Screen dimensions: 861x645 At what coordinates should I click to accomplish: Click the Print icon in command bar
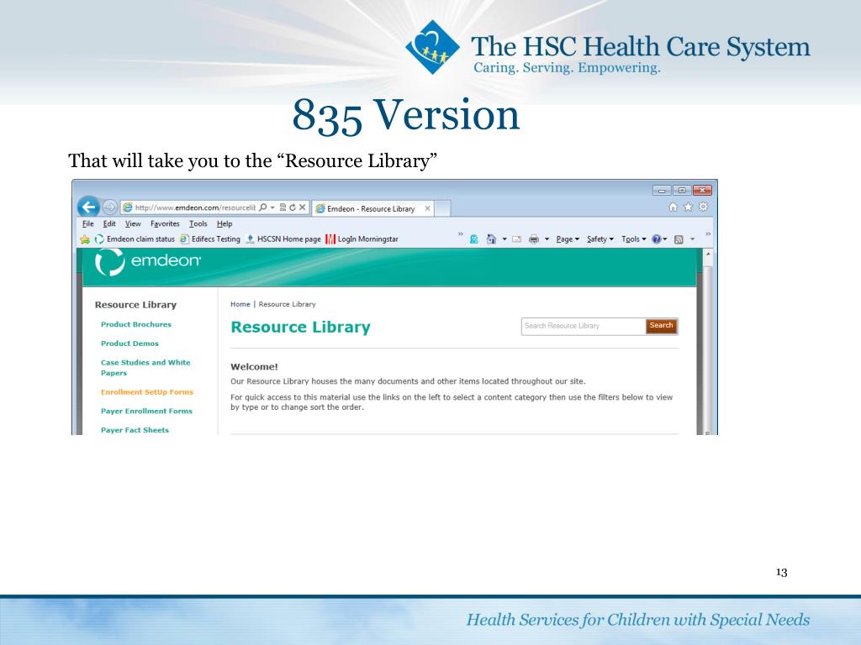coord(533,239)
